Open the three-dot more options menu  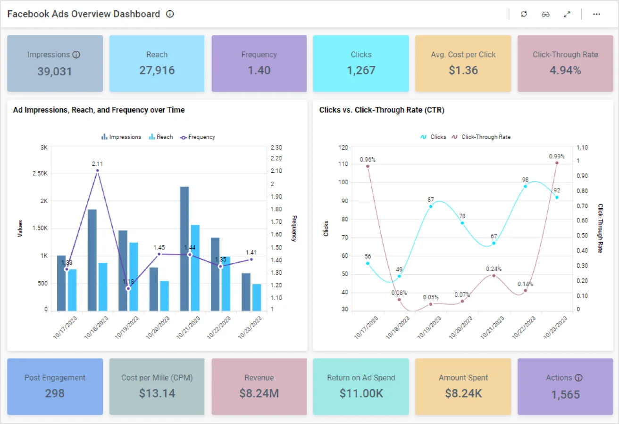pyautogui.click(x=597, y=14)
